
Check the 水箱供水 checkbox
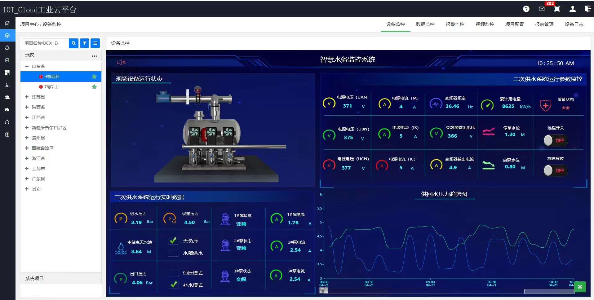pos(173,253)
